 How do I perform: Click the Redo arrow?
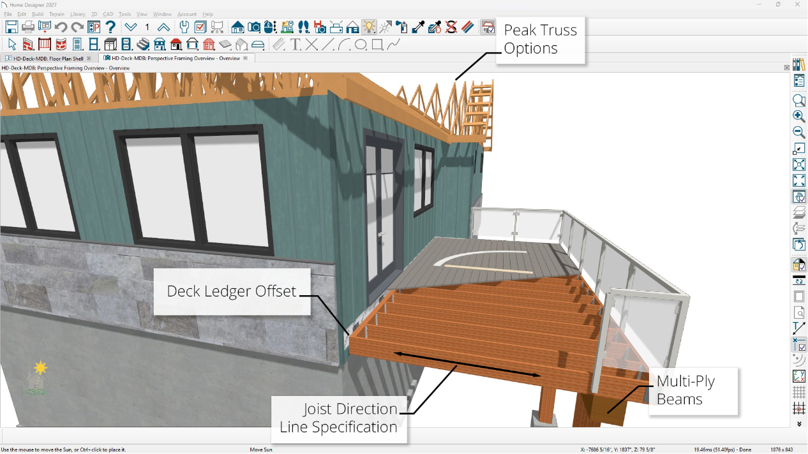click(x=77, y=27)
